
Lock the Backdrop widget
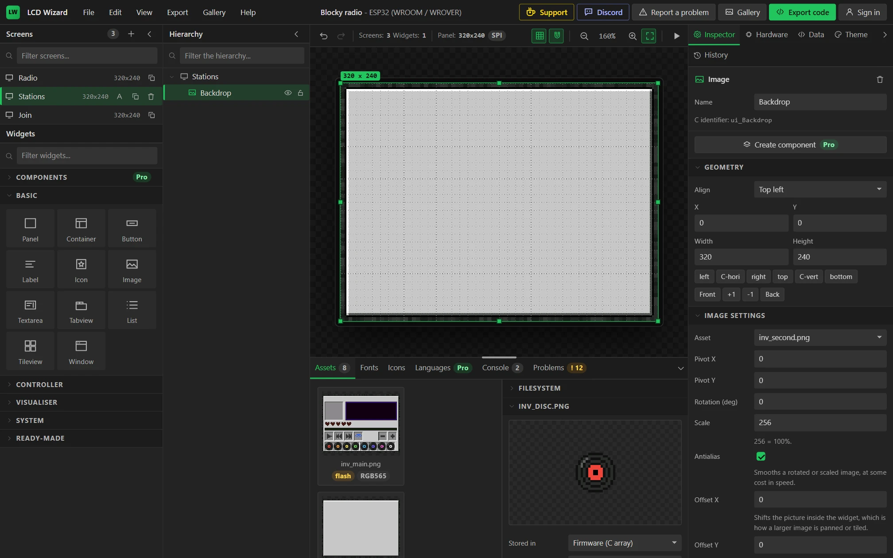click(x=300, y=93)
